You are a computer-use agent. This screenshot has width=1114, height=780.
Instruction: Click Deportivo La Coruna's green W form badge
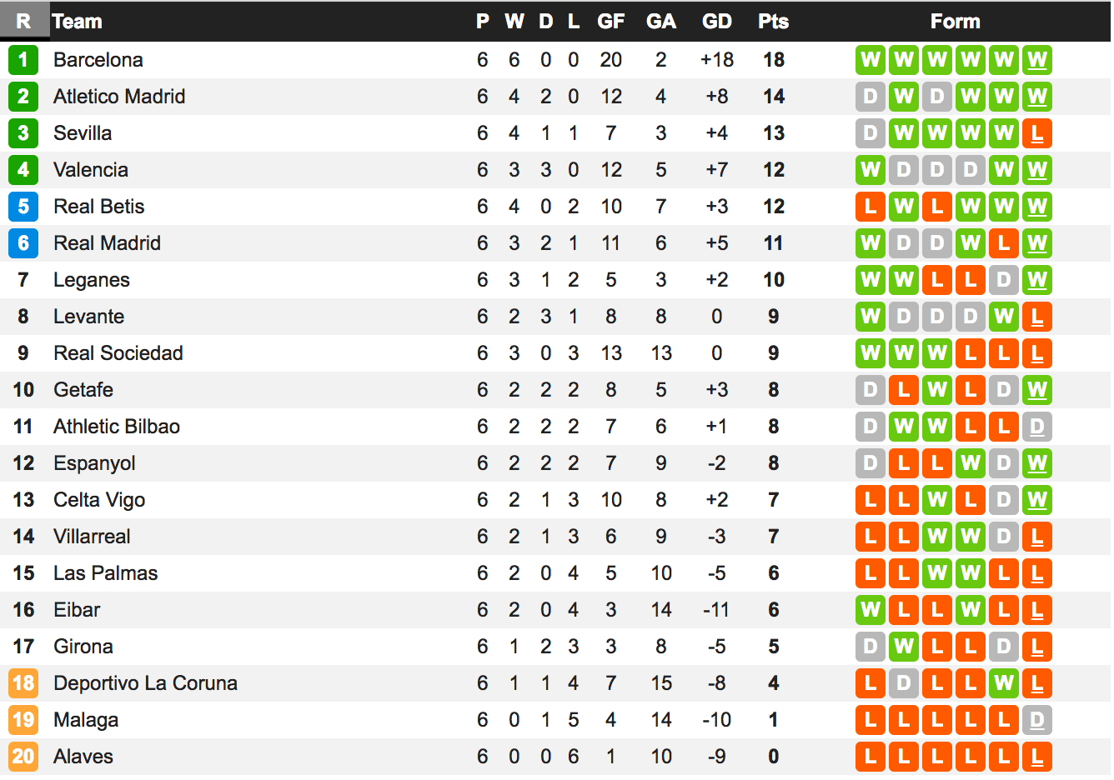[1004, 683]
